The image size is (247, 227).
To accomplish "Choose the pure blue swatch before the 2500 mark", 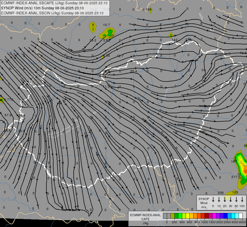I will tap(226, 216).
